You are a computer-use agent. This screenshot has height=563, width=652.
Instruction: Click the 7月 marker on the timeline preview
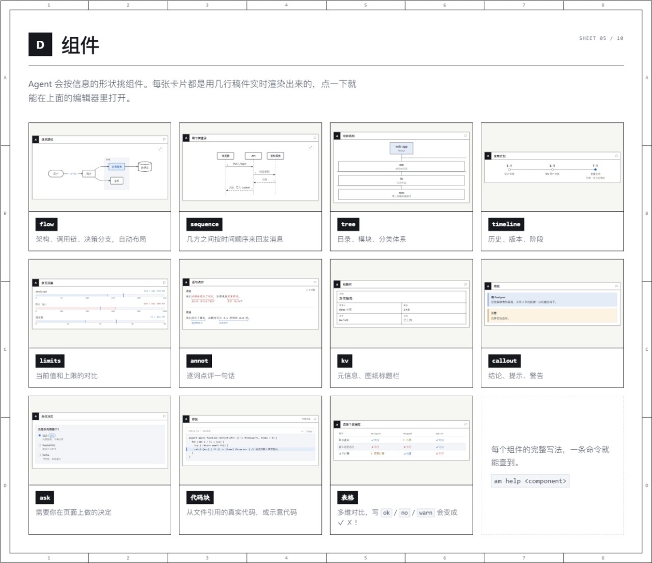tap(595, 169)
